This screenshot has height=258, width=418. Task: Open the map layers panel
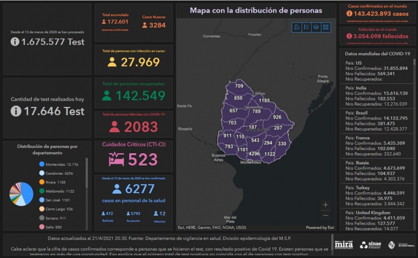[x=316, y=28]
